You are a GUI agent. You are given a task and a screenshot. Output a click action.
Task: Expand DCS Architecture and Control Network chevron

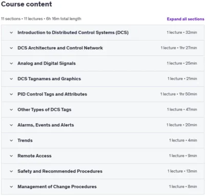(x=11, y=48)
